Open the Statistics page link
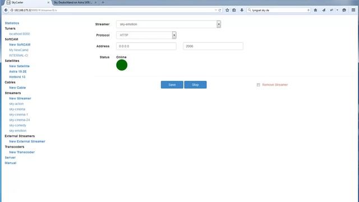The image size is (359, 202). [x=12, y=23]
